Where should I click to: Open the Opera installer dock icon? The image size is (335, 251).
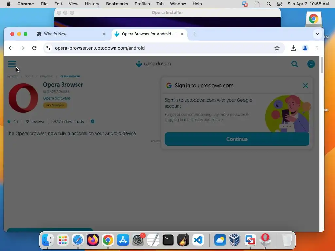(x=265, y=240)
